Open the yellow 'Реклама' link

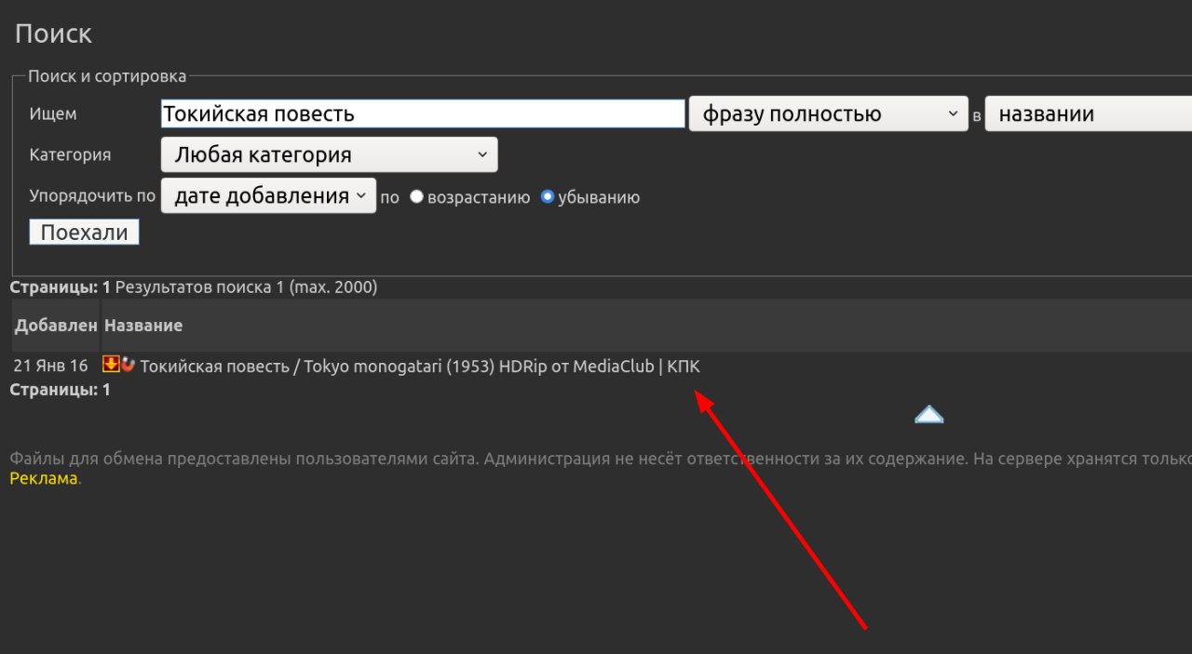(x=44, y=479)
